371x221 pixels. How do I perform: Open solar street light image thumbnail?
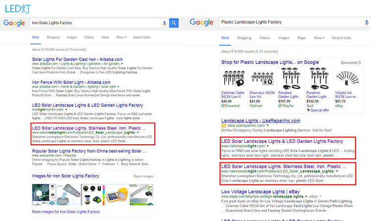(x=69, y=195)
